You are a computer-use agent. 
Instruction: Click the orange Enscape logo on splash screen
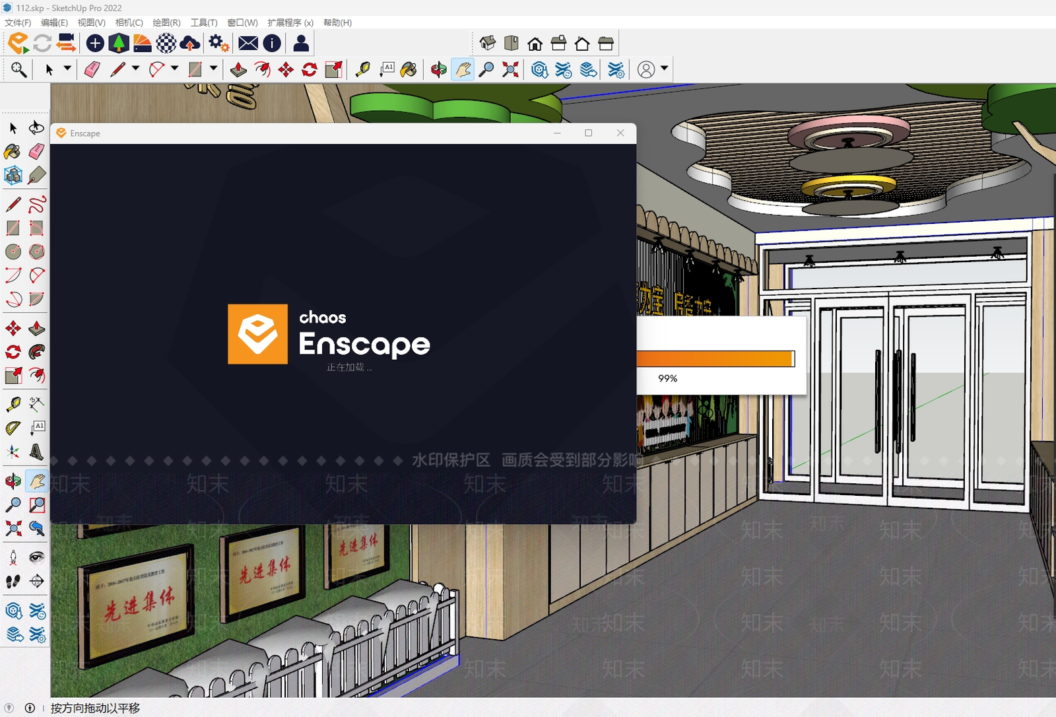click(x=257, y=334)
